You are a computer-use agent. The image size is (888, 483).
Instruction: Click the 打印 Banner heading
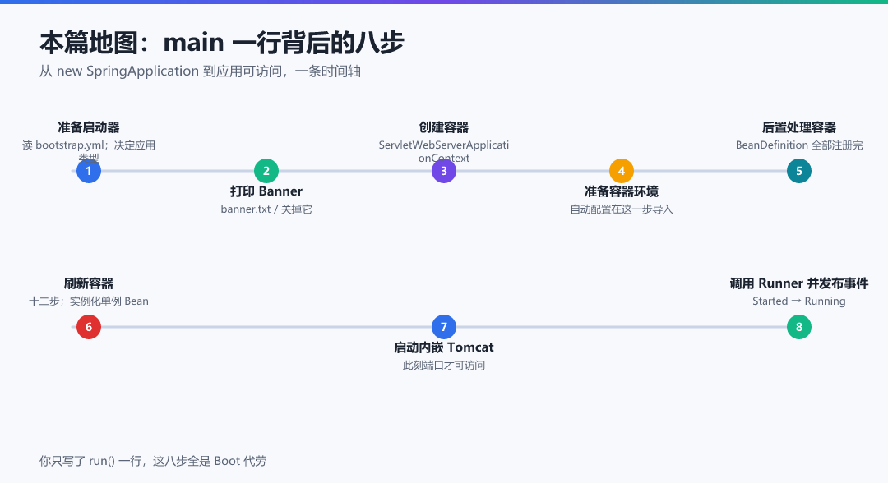click(x=266, y=191)
